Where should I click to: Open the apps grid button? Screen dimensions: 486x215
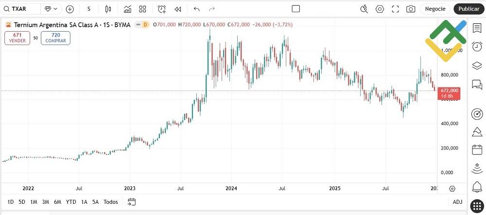[x=477, y=206]
